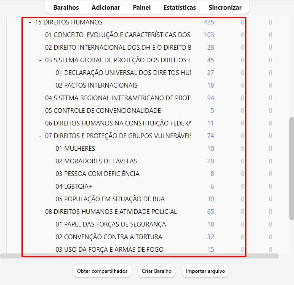Image resolution: width=294 pixels, height=285 pixels.
Task: Click new count 28 for DIREITO INTERNACIONAL
Action: click(x=210, y=48)
